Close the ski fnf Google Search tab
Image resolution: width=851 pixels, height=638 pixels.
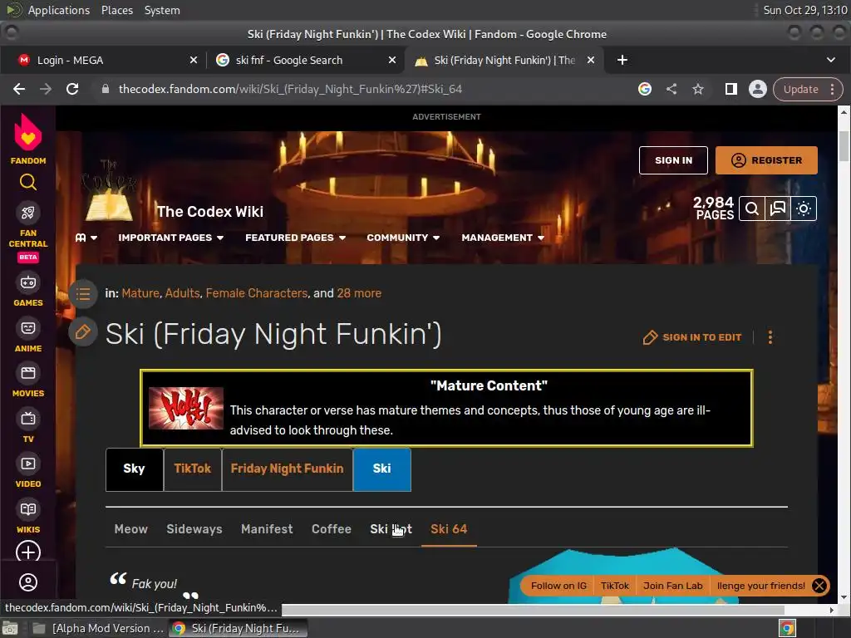click(392, 60)
